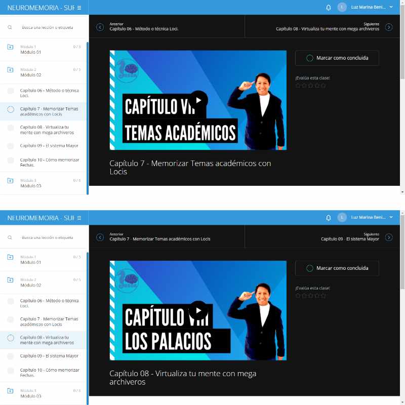
Task: Open hamburger menu on the Capítulo 7 page
Action: pos(79,8)
